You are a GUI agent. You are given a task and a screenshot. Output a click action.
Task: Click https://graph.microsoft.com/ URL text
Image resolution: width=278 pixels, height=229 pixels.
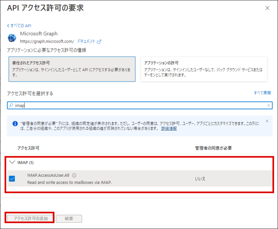coord(47,41)
